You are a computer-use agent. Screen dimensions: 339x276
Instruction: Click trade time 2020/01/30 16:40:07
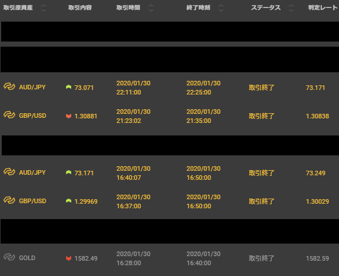(x=133, y=173)
